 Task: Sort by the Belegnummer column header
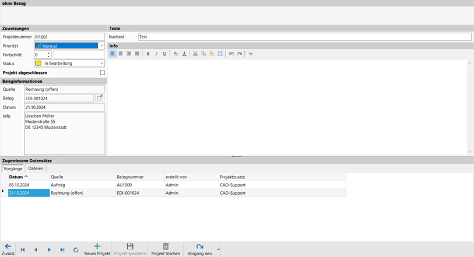point(141,177)
